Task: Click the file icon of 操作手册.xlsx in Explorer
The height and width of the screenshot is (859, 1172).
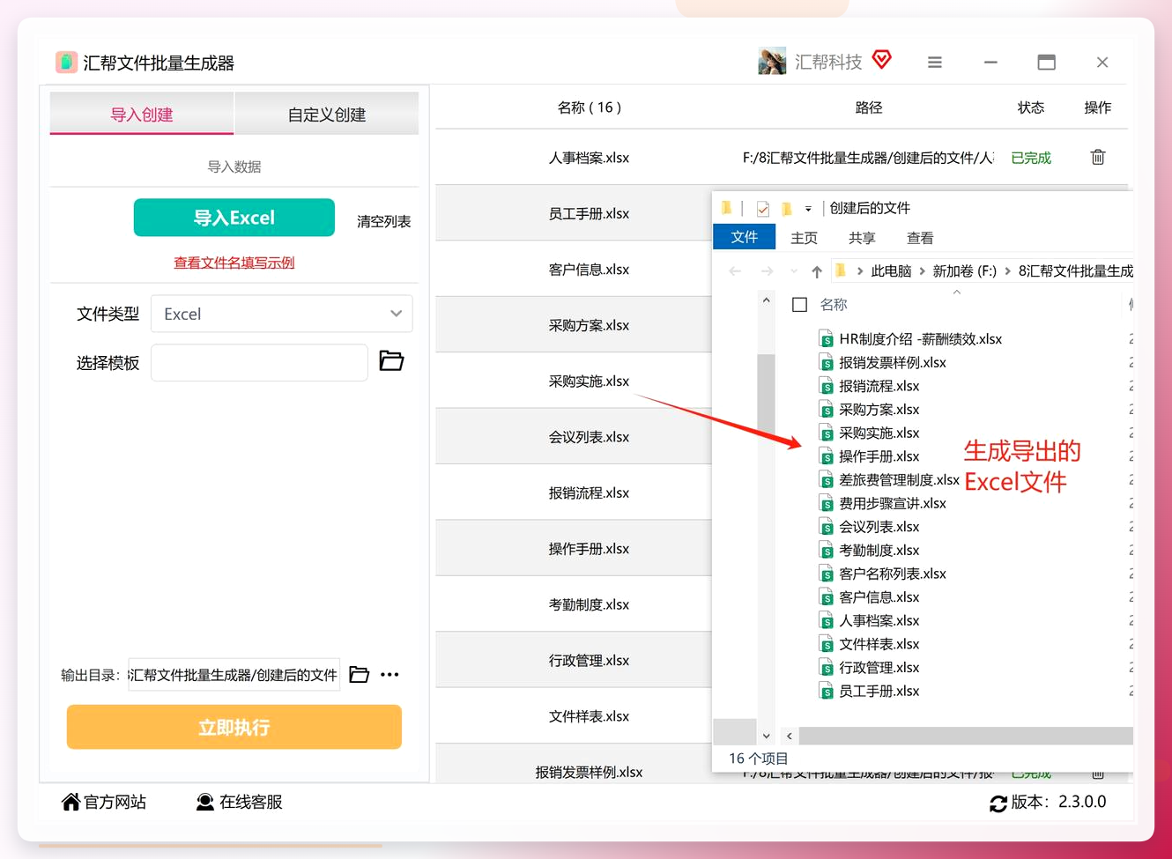Action: click(x=827, y=456)
